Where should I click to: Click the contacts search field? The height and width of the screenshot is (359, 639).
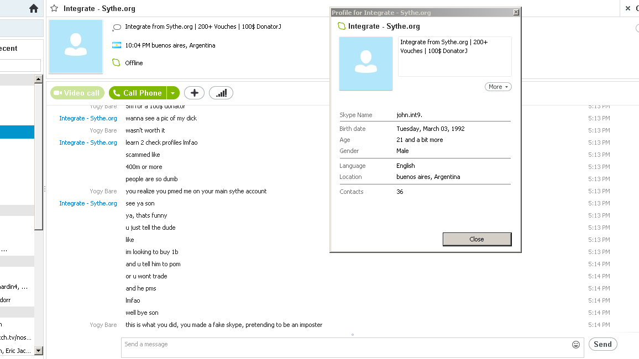(20, 65)
